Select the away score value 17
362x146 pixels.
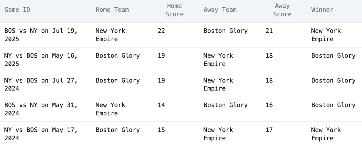tap(269, 130)
